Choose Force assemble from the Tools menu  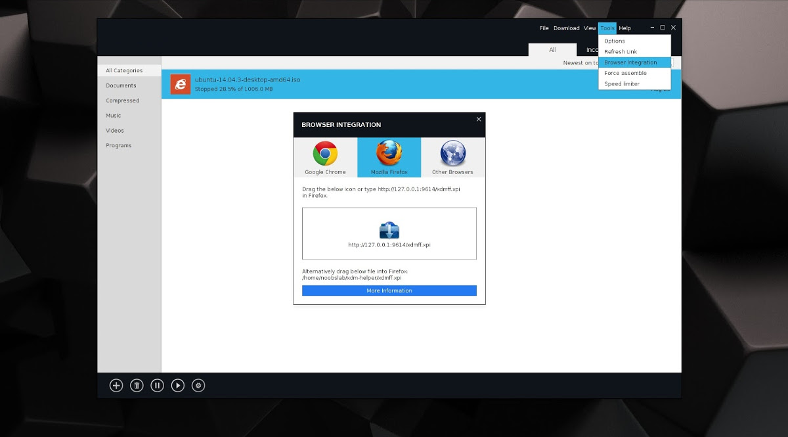point(634,73)
